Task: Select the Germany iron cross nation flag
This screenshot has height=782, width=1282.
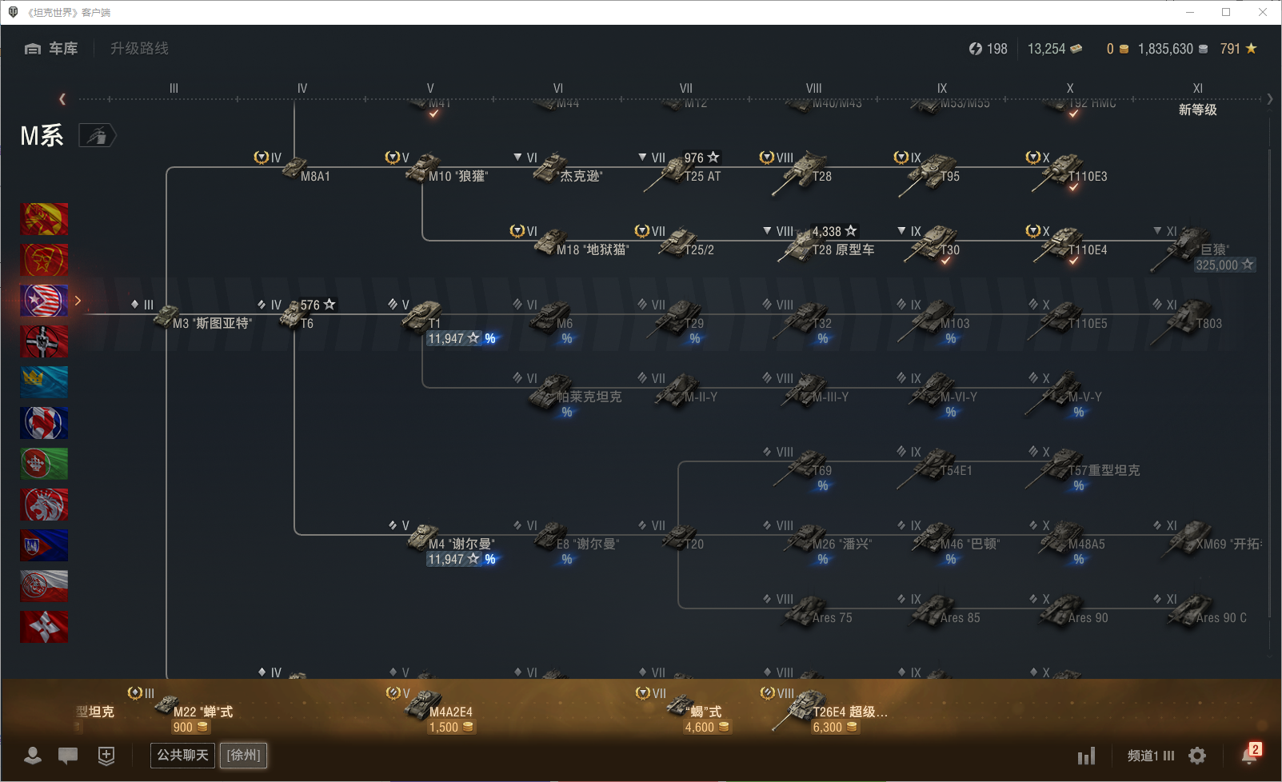Action: [44, 341]
